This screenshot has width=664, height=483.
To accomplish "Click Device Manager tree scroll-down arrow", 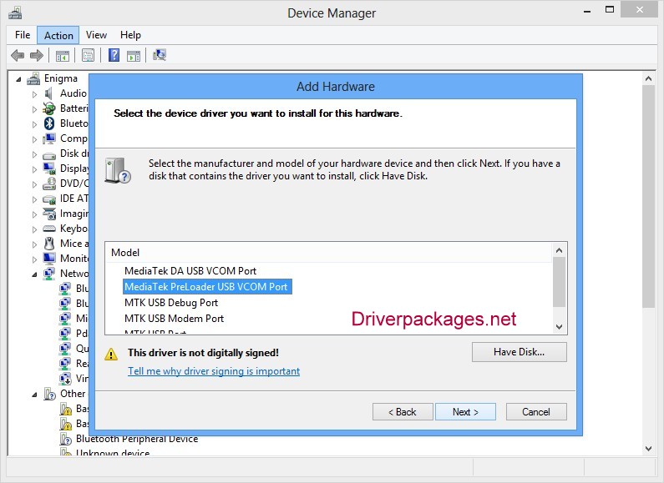I will coord(648,448).
